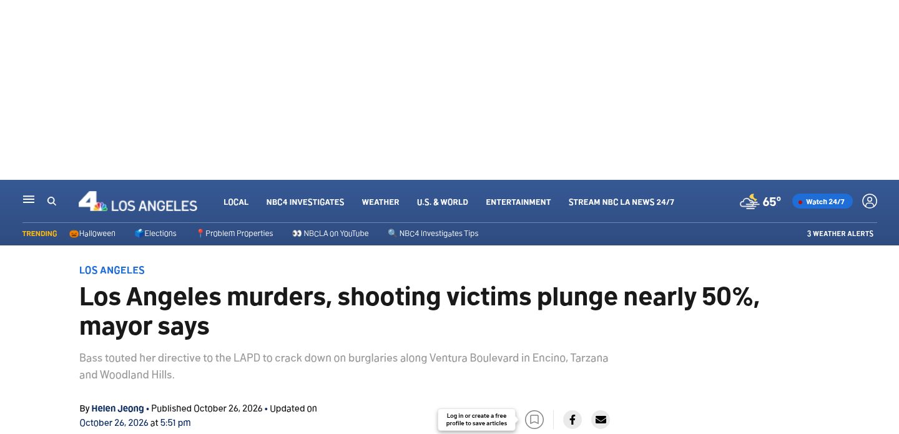
Task: Click the article headline text
Action: 420,311
